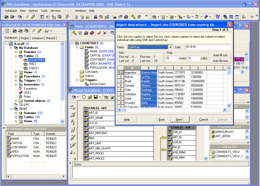Click the red checkmark commit icon in Table window
The width and height of the screenshot is (260, 186).
pyautogui.click(x=99, y=33)
